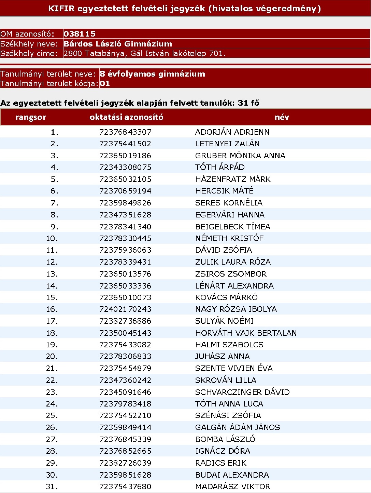Screen dimensions: 371x493
Task: Click the rank number 13. cell
Action: pos(52,274)
